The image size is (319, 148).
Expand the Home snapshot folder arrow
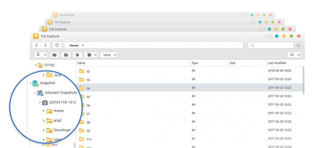pyautogui.click(x=44, y=111)
